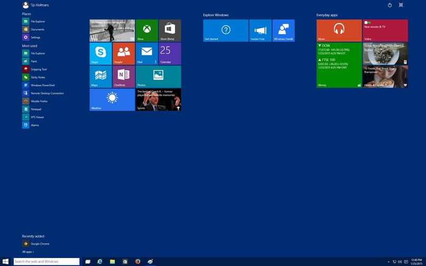426x266 pixels.
Task: Click the Windows Start button
Action: tap(5, 261)
